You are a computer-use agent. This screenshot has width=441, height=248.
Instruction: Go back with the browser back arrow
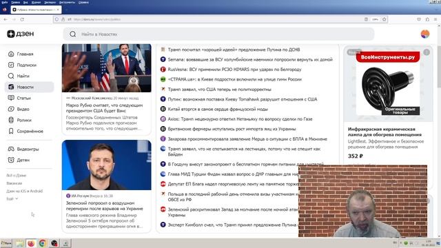pyautogui.click(x=6, y=19)
